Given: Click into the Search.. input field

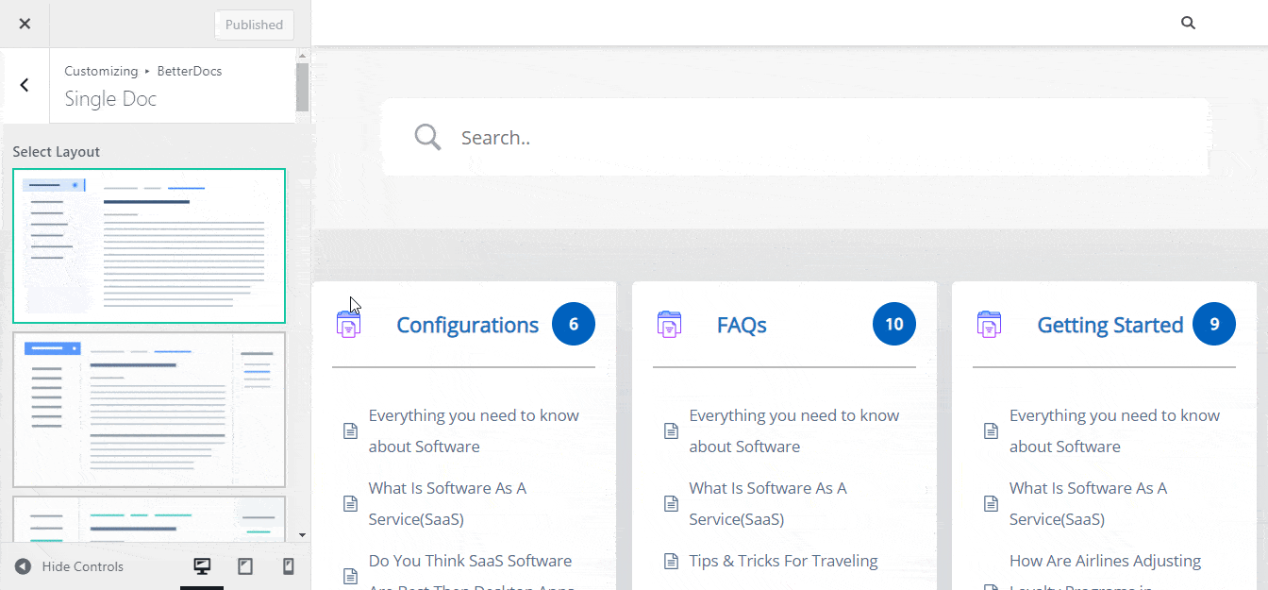Looking at the screenshot, I should (x=811, y=138).
